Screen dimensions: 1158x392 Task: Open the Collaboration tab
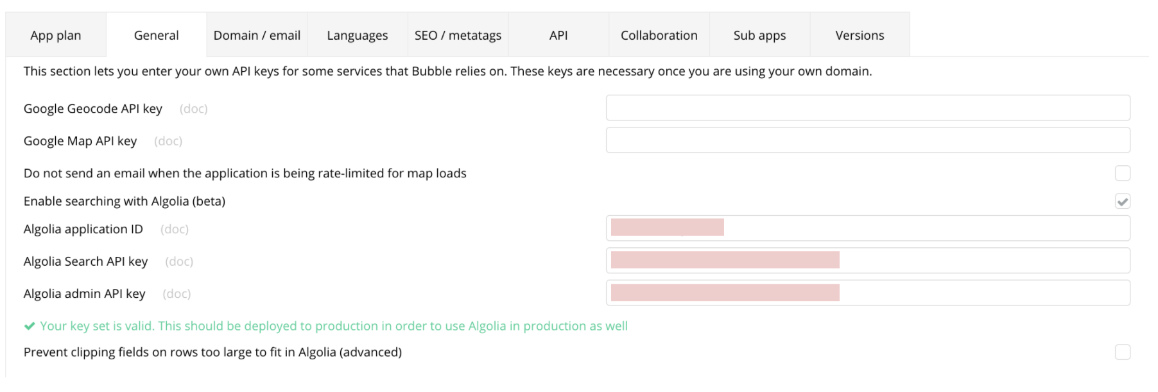[x=659, y=35]
